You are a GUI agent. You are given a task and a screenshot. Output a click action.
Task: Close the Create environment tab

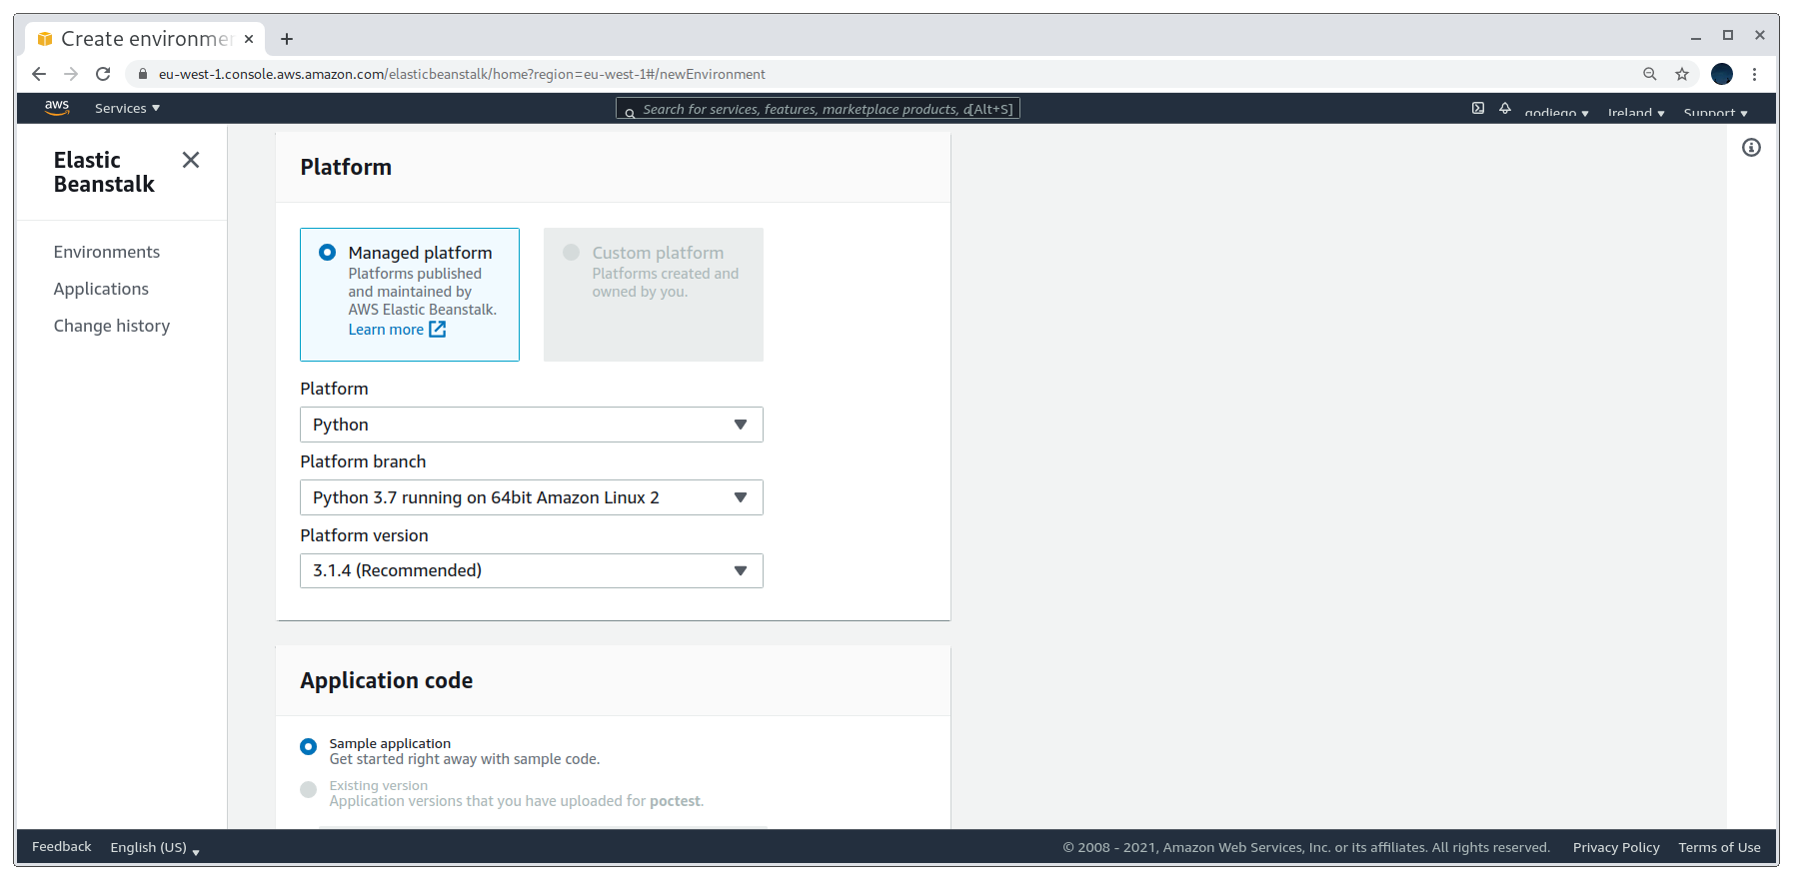(249, 39)
